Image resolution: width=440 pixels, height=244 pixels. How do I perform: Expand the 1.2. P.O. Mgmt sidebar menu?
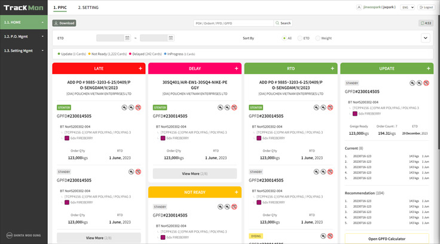(x=24, y=36)
